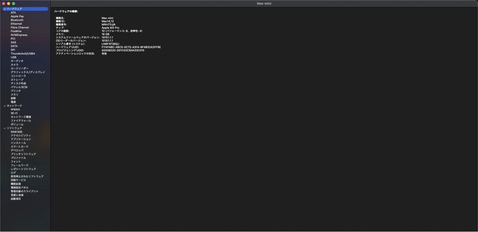
Task: Click the yellow minimize window button
Action: click(8, 4)
